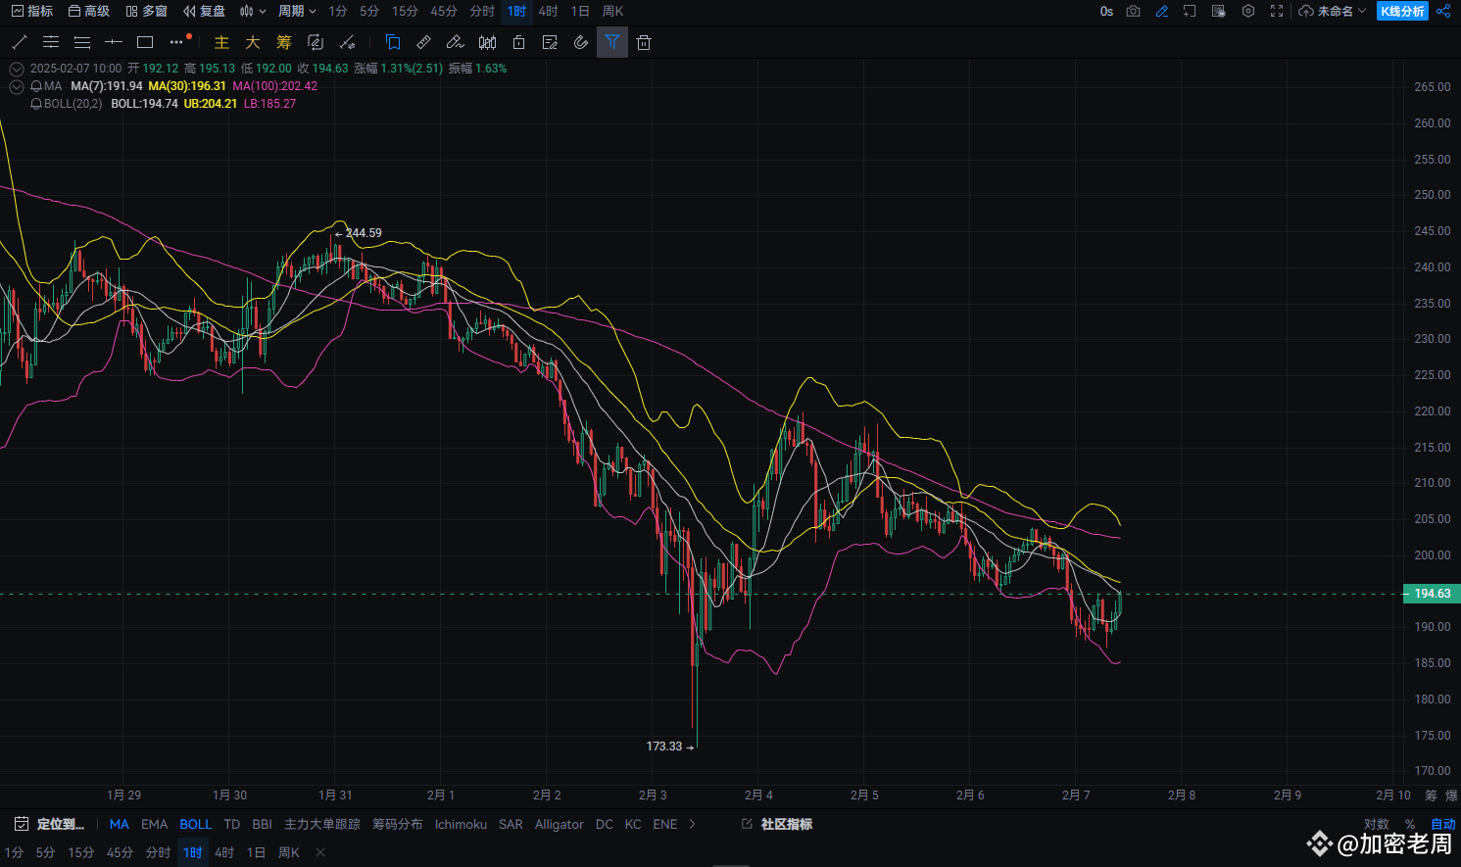Open 多窗 multi-window mode
1461x867 pixels.
[147, 11]
